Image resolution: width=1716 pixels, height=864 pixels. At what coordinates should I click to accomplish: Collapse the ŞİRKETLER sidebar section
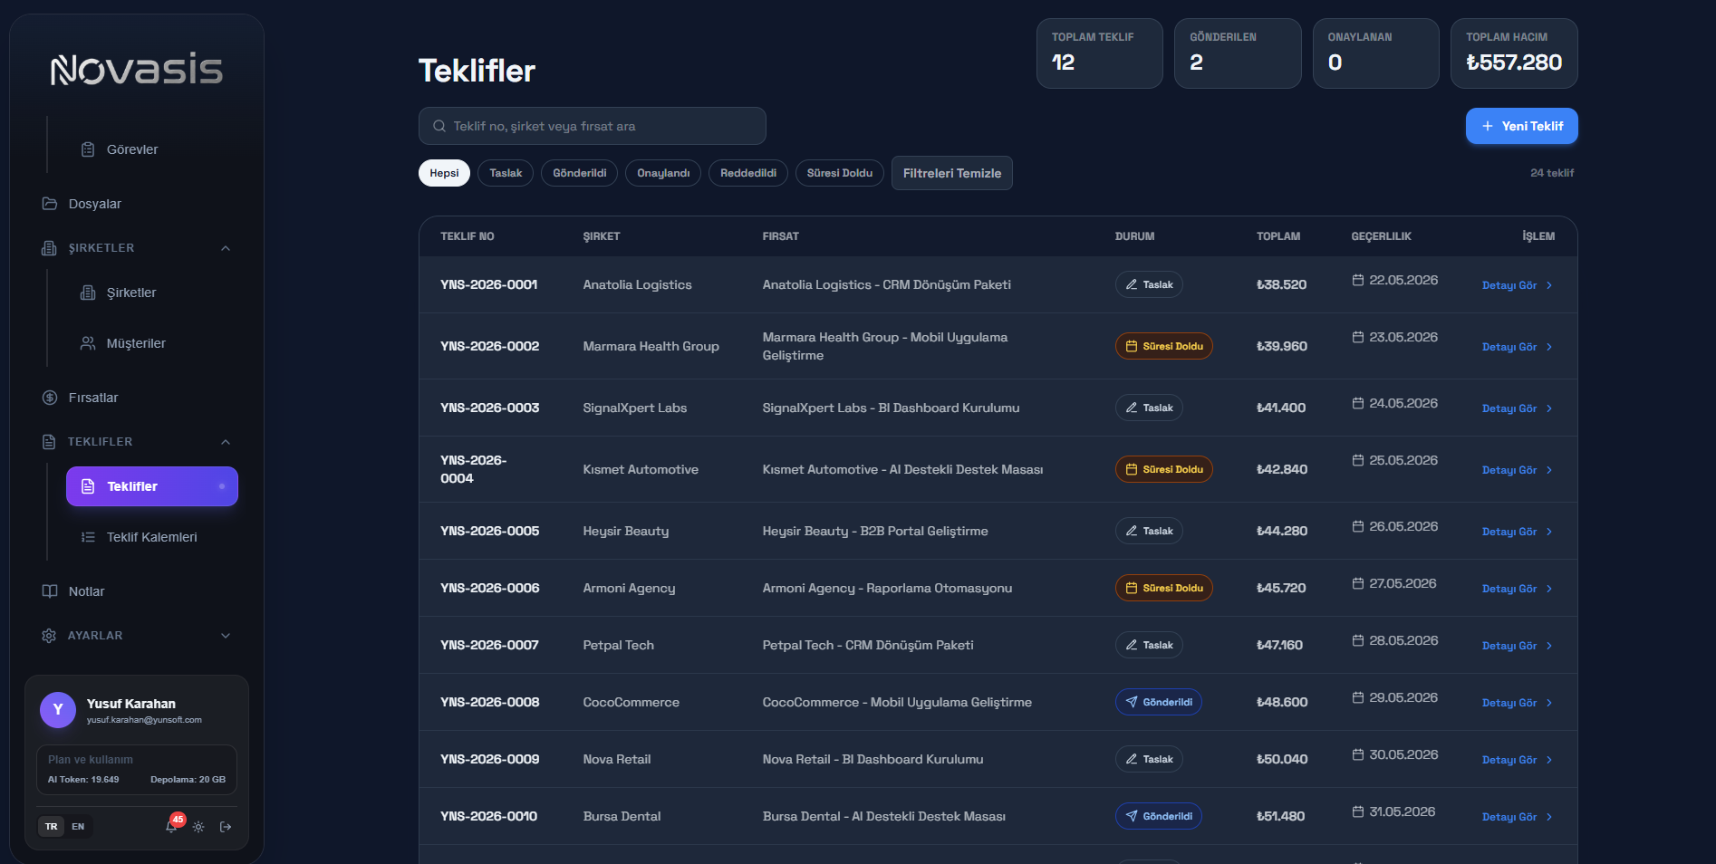click(x=226, y=248)
